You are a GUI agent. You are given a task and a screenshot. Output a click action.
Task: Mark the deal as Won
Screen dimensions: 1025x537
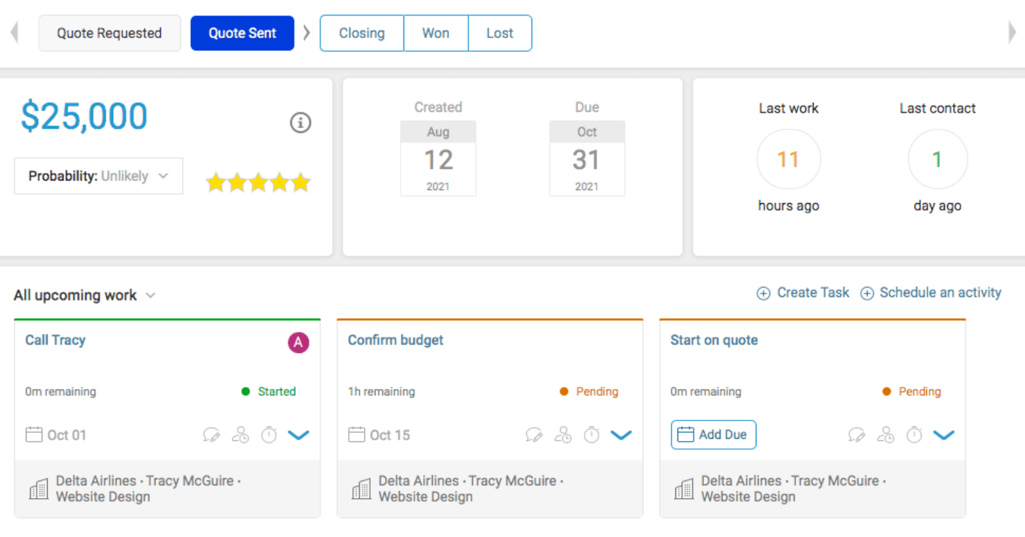(435, 33)
